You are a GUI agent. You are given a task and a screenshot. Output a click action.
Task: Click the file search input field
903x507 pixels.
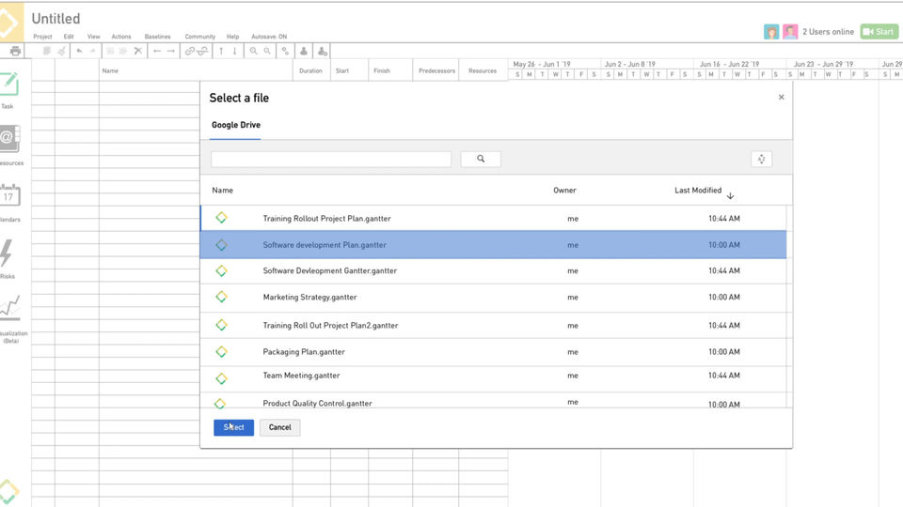tap(331, 159)
